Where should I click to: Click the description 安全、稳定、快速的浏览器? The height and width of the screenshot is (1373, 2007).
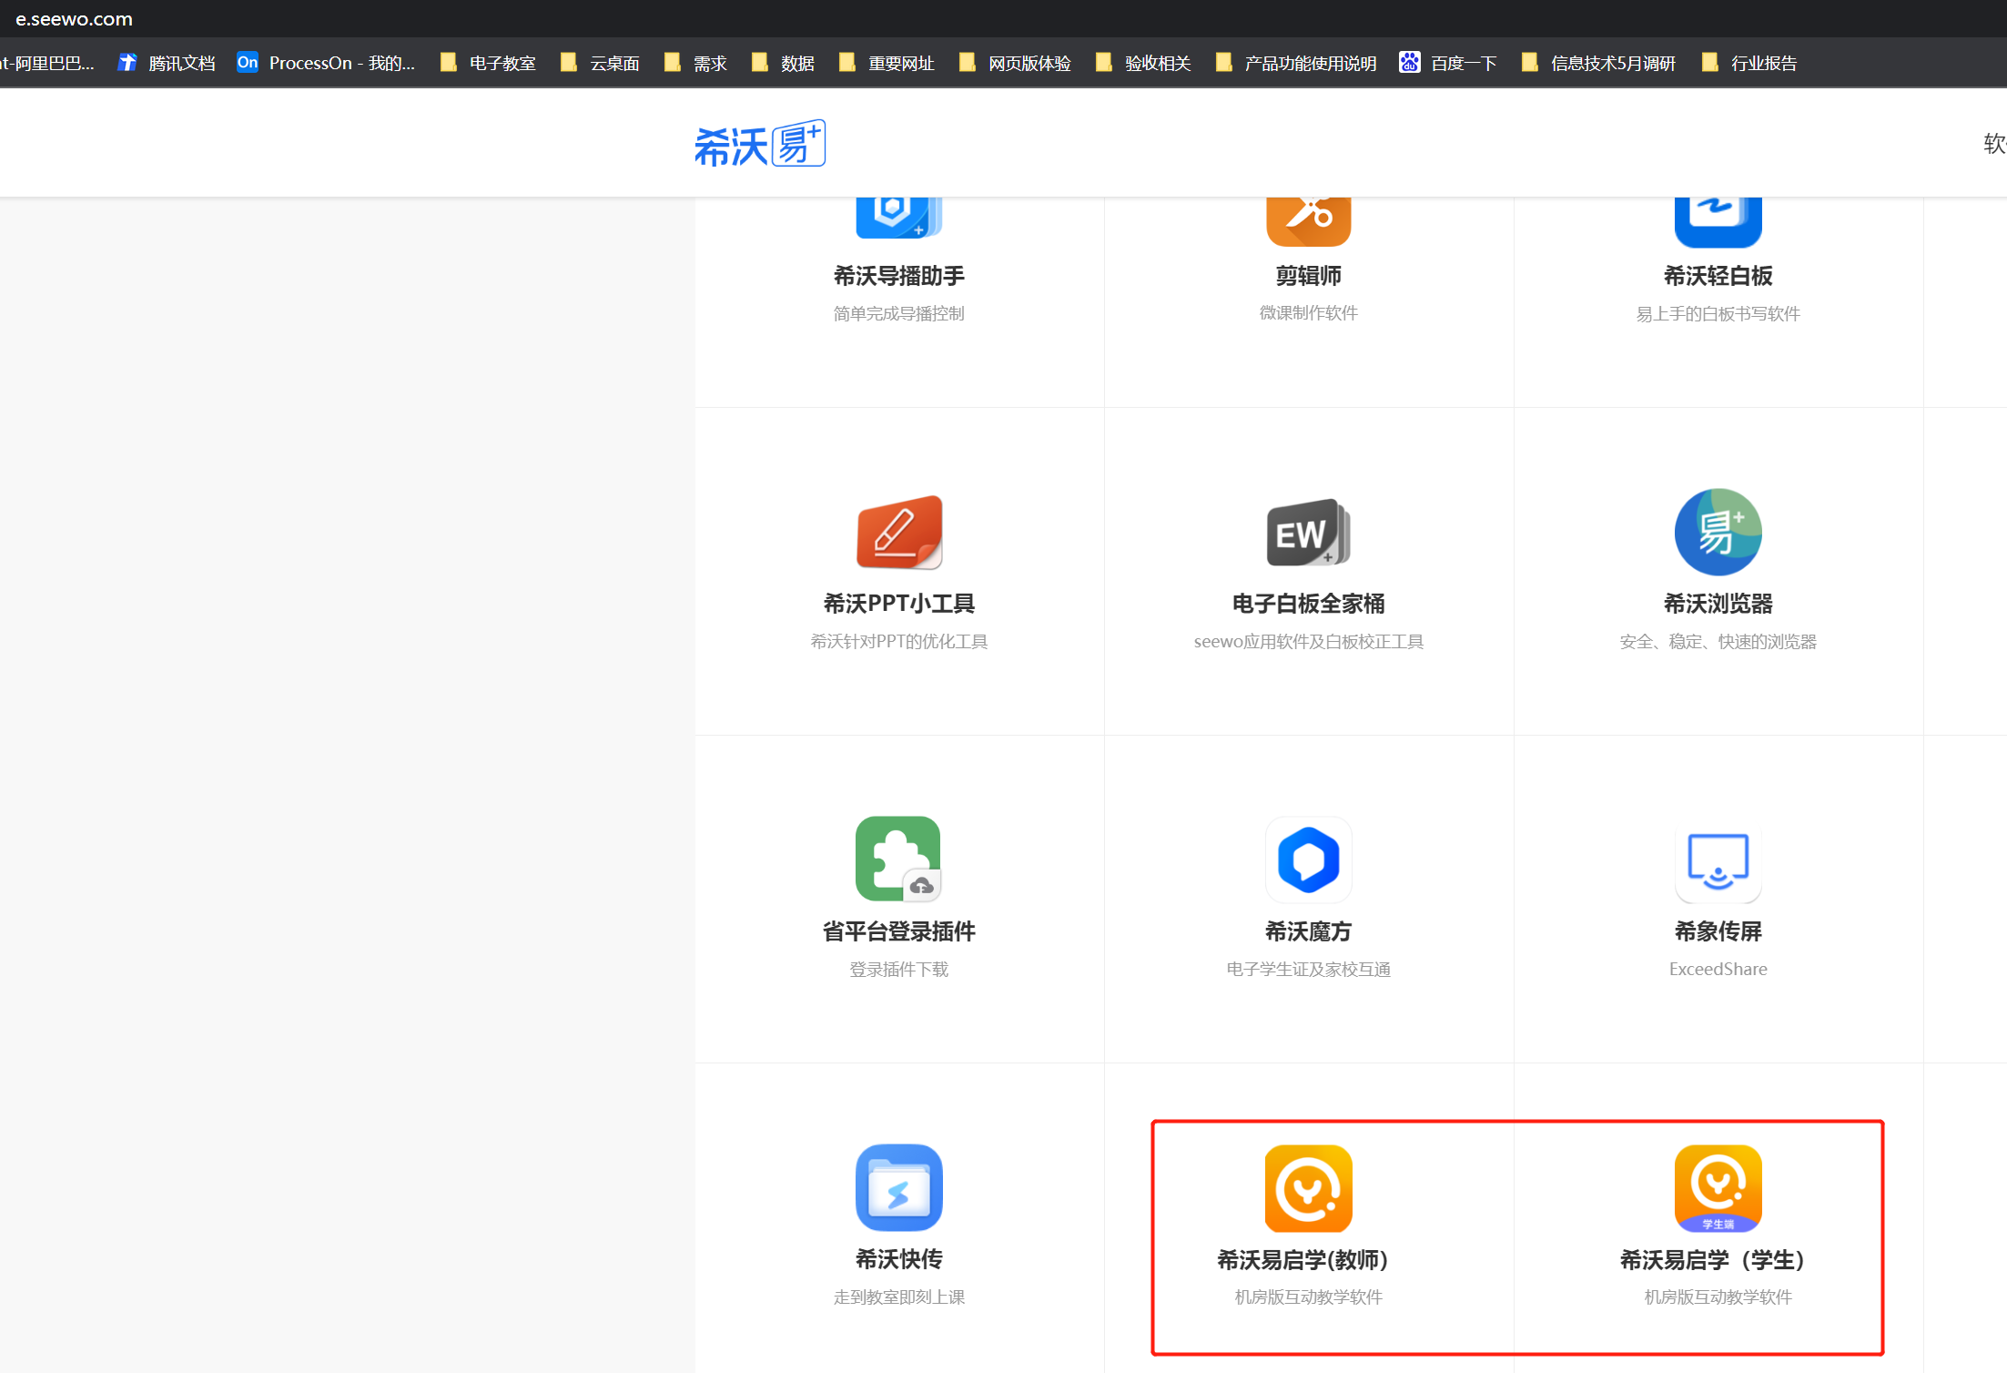[x=1718, y=642]
